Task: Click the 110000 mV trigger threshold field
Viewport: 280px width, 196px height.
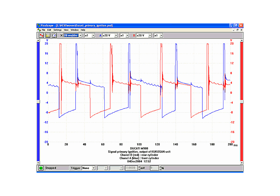Action: (131, 168)
